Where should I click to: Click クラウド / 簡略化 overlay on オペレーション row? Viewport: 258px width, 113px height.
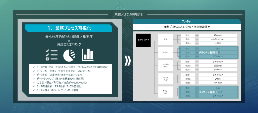pyautogui.click(x=208, y=92)
